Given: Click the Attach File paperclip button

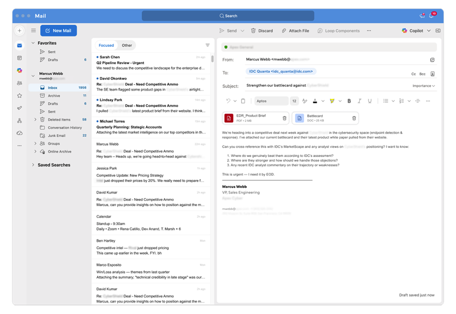Looking at the screenshot, I should (x=295, y=31).
